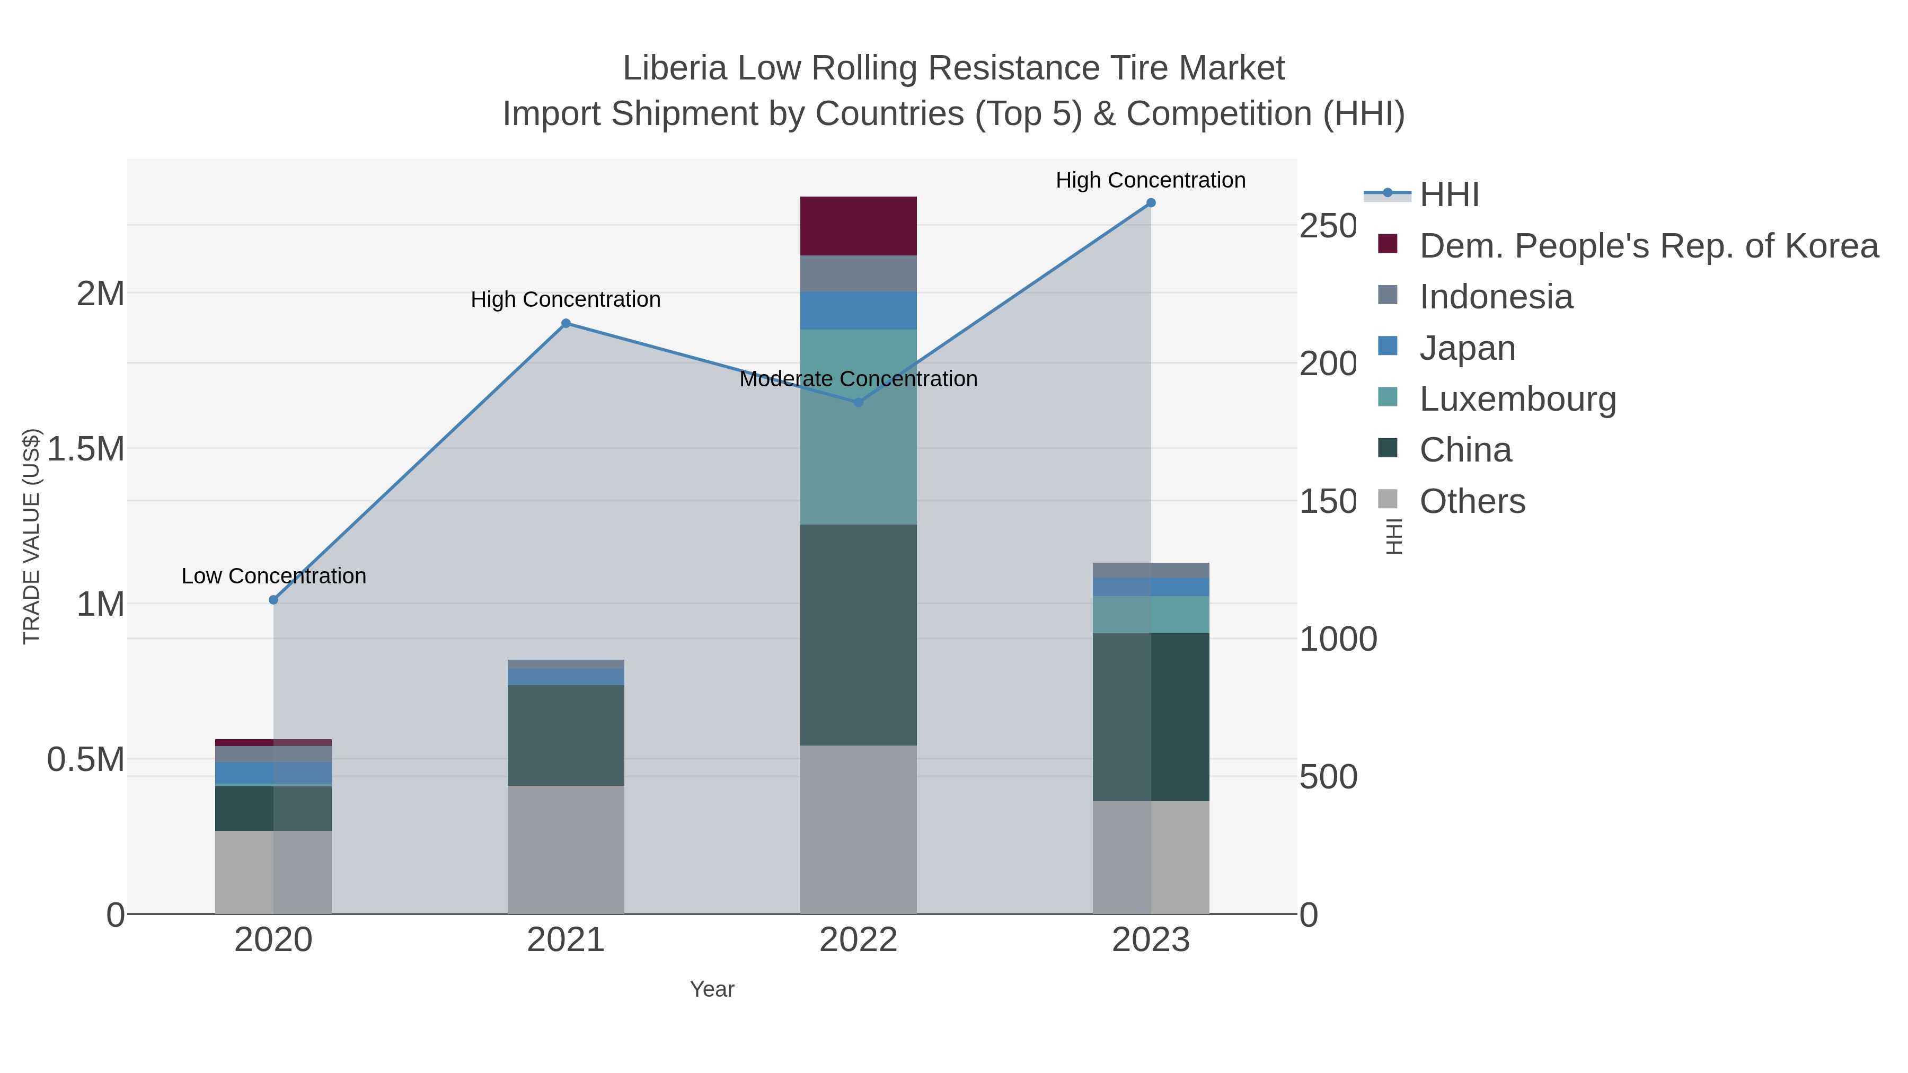Click the 2023 x-axis label
1908x1073 pixels.
coord(1151,941)
